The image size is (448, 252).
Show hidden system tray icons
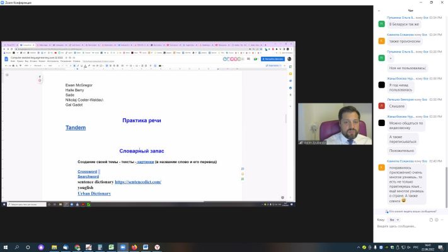click(x=359, y=248)
